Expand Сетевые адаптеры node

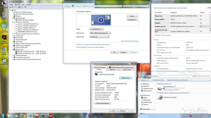point(12,55)
